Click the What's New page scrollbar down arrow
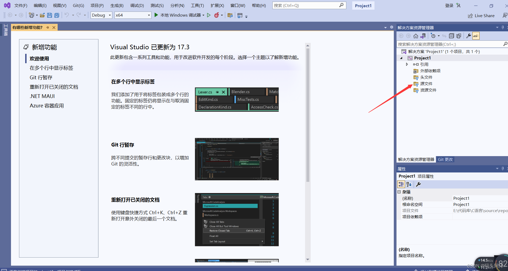The width and height of the screenshot is (508, 271). (x=308, y=259)
